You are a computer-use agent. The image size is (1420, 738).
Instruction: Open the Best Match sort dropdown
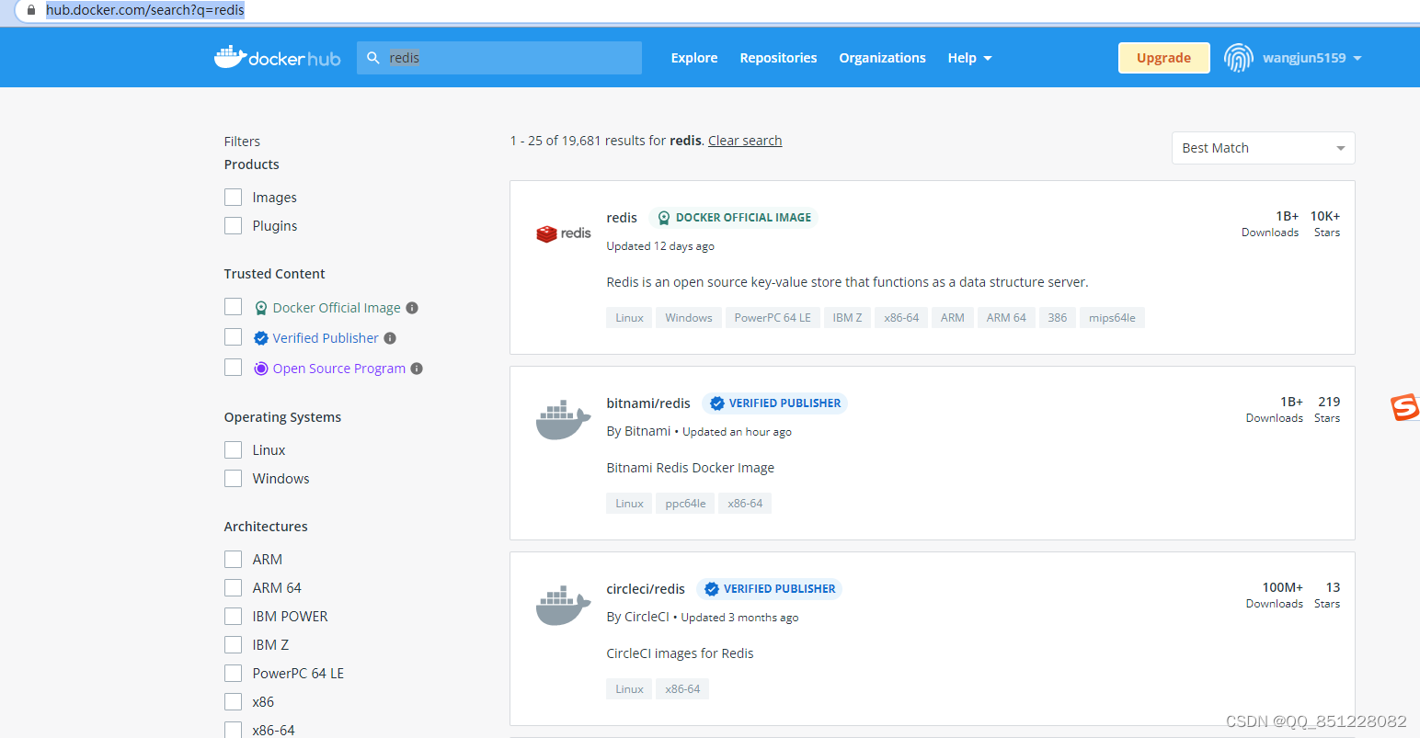[1263, 148]
